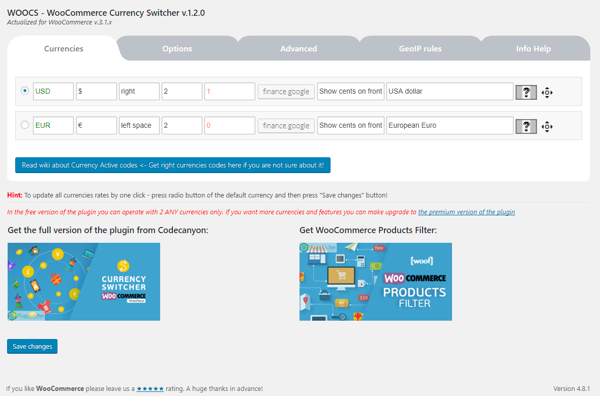Click the red 'Hint:' label
The image size is (600, 396).
pyautogui.click(x=15, y=195)
